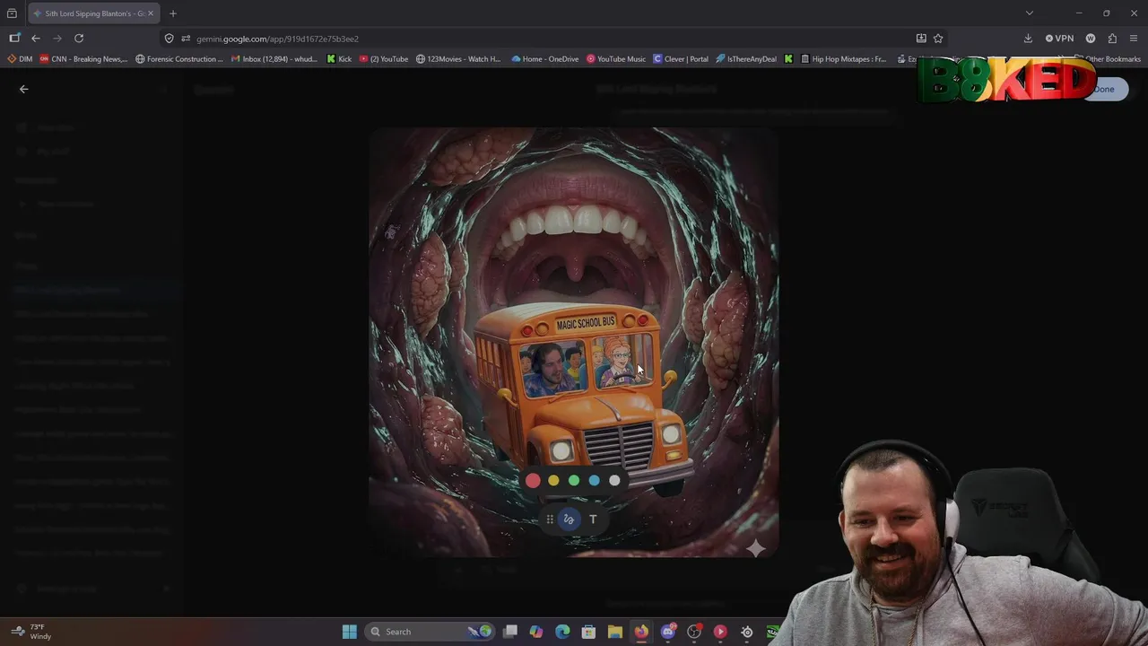Bookmark this page with the star
Viewport: 1148px width, 646px height.
coord(938,39)
